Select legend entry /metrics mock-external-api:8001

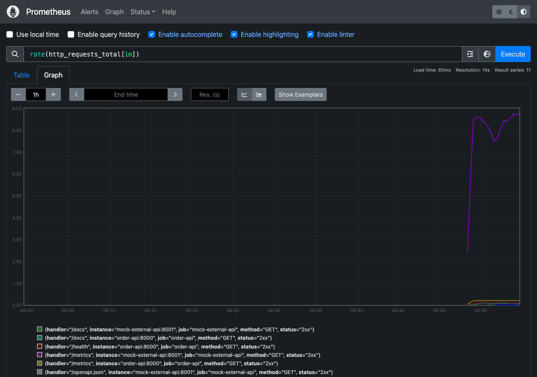pos(182,355)
